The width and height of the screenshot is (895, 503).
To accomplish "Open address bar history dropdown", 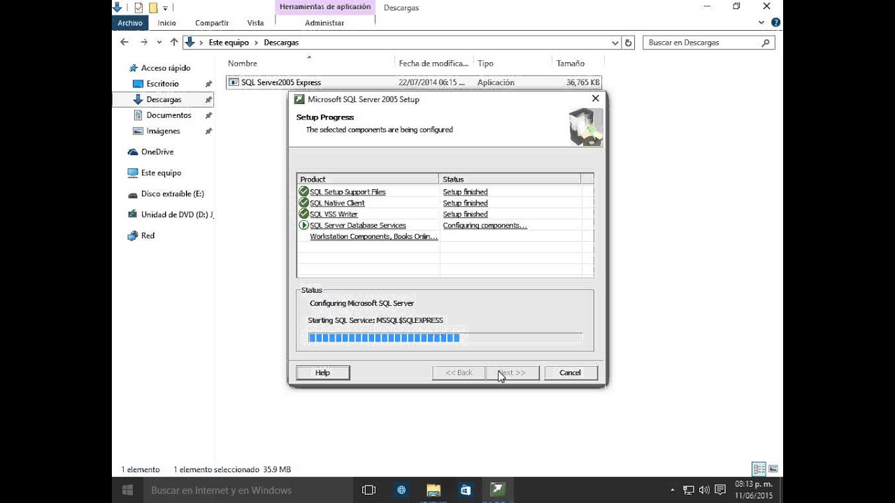I will (615, 43).
